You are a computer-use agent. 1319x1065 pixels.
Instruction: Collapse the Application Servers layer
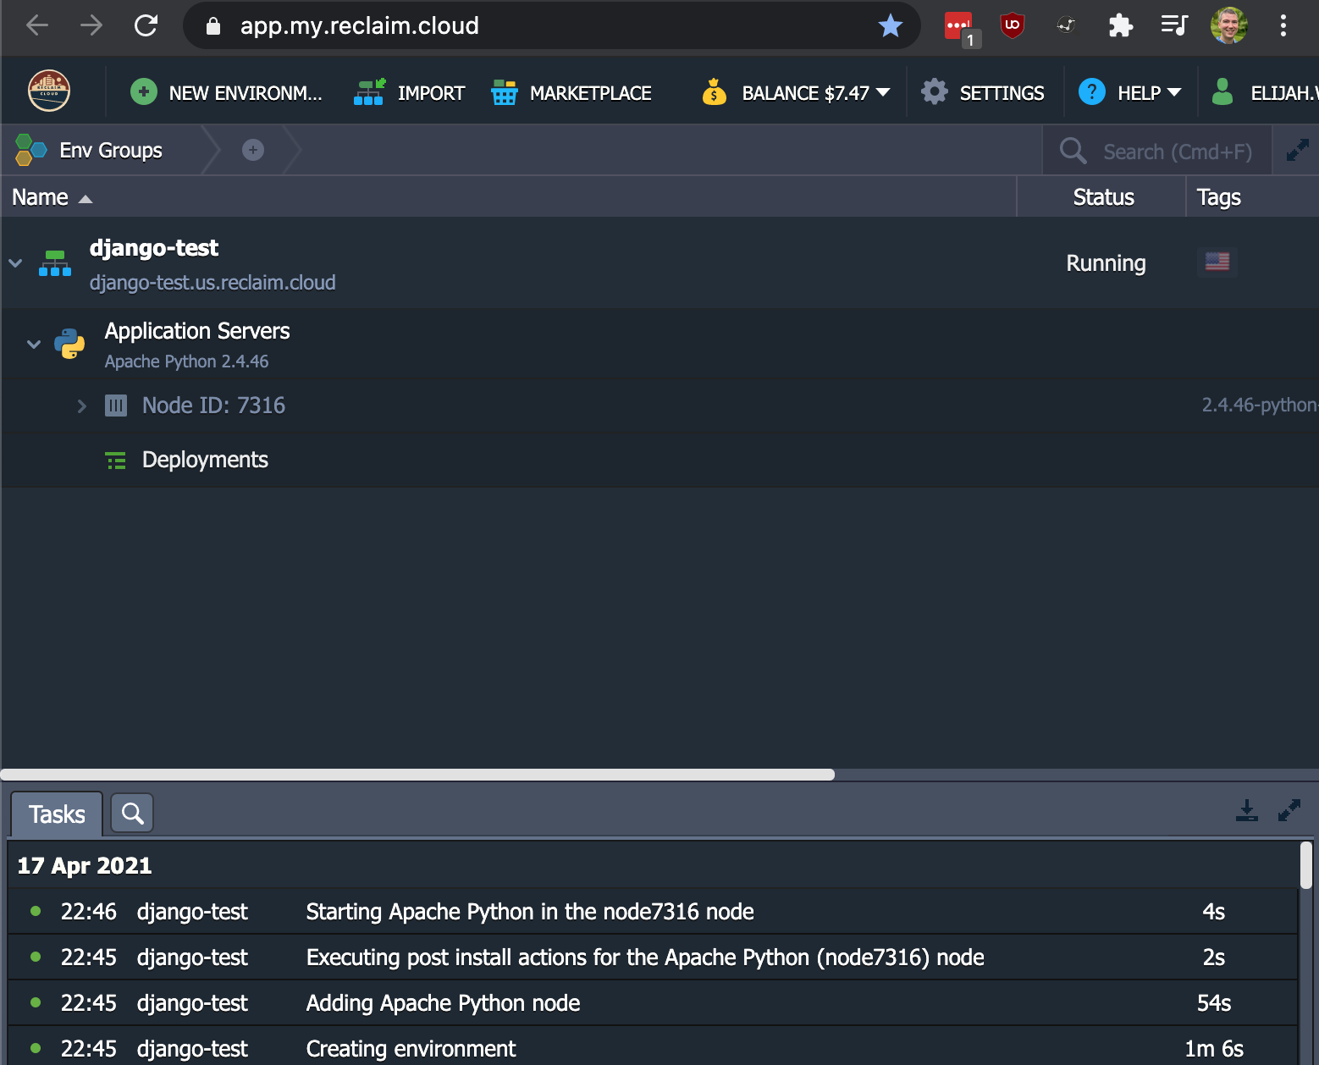(34, 345)
